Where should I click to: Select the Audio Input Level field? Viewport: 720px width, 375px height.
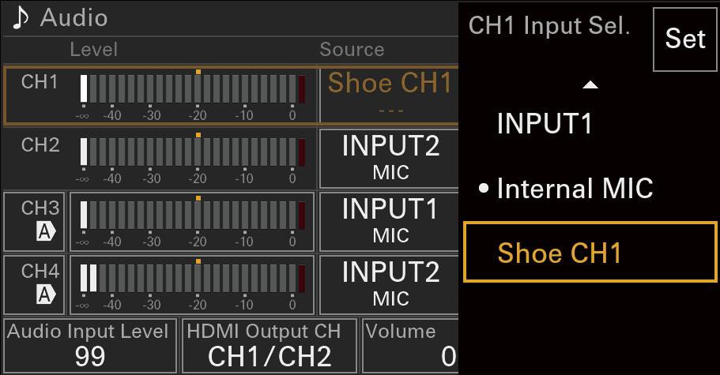[89, 346]
